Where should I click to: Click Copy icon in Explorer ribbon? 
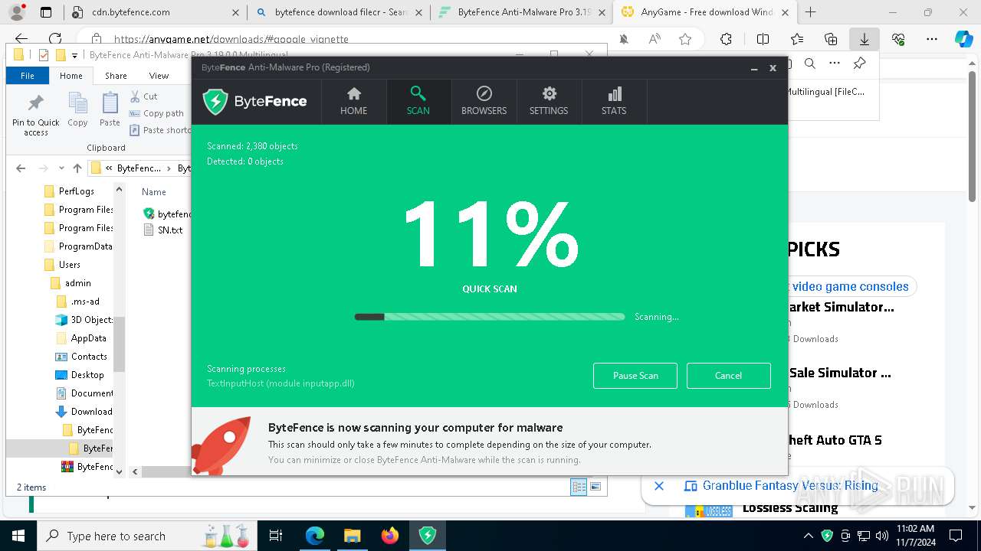77,109
